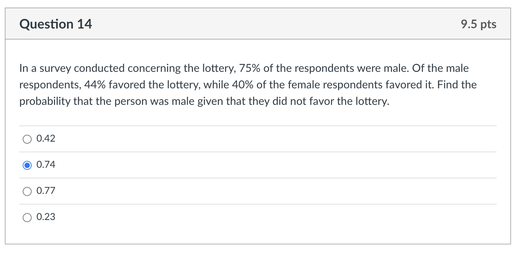Click the "Question 14" heading
The width and height of the screenshot is (531, 253).
(x=56, y=24)
